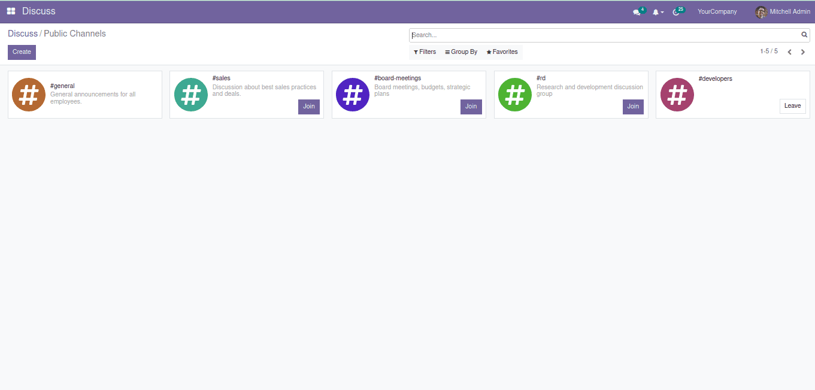Screen dimensions: 815x390
Task: Click the green #rd channel avatar
Action: 515,95
